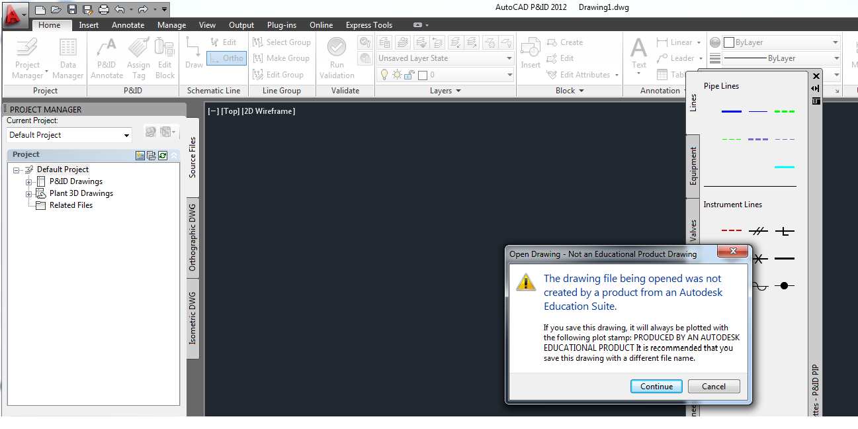Image resolution: width=858 pixels, height=429 pixels.
Task: Switch to the Insert ribbon tab
Action: [89, 25]
